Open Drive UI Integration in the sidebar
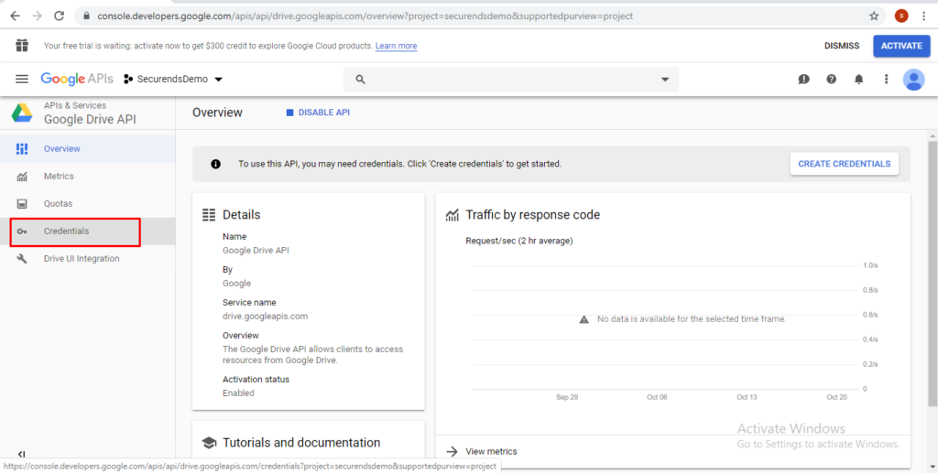Screen dimensions: 938x473 point(87,259)
